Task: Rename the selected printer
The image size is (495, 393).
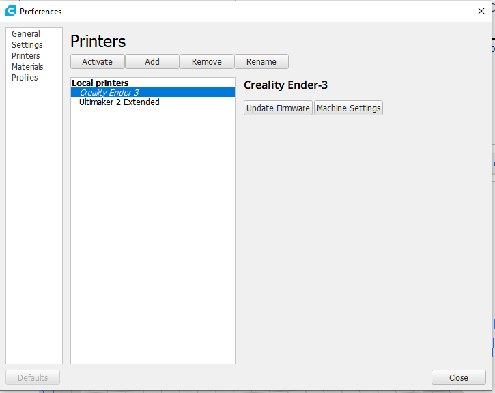Action: [x=261, y=61]
